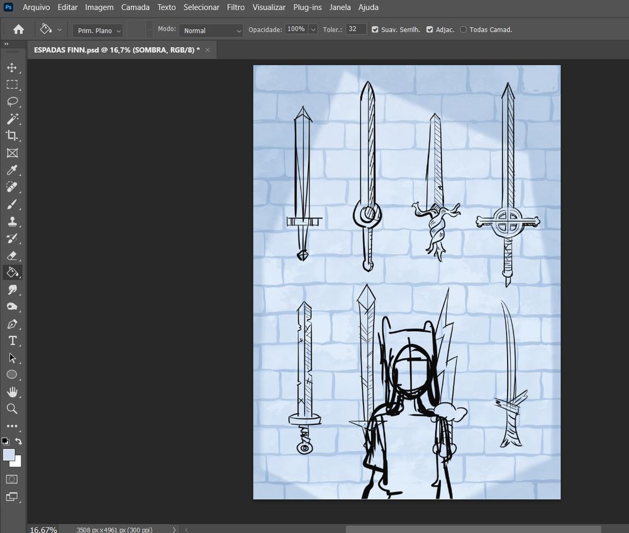This screenshot has height=533, width=629.
Task: Toggle the Adjac. contiguous checkbox
Action: [x=430, y=30]
